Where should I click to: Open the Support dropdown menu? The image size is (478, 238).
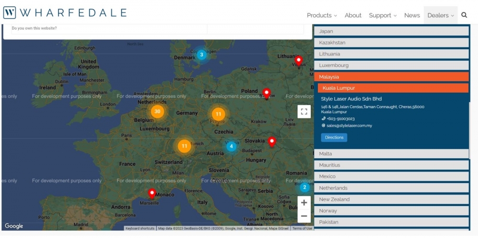pyautogui.click(x=382, y=15)
